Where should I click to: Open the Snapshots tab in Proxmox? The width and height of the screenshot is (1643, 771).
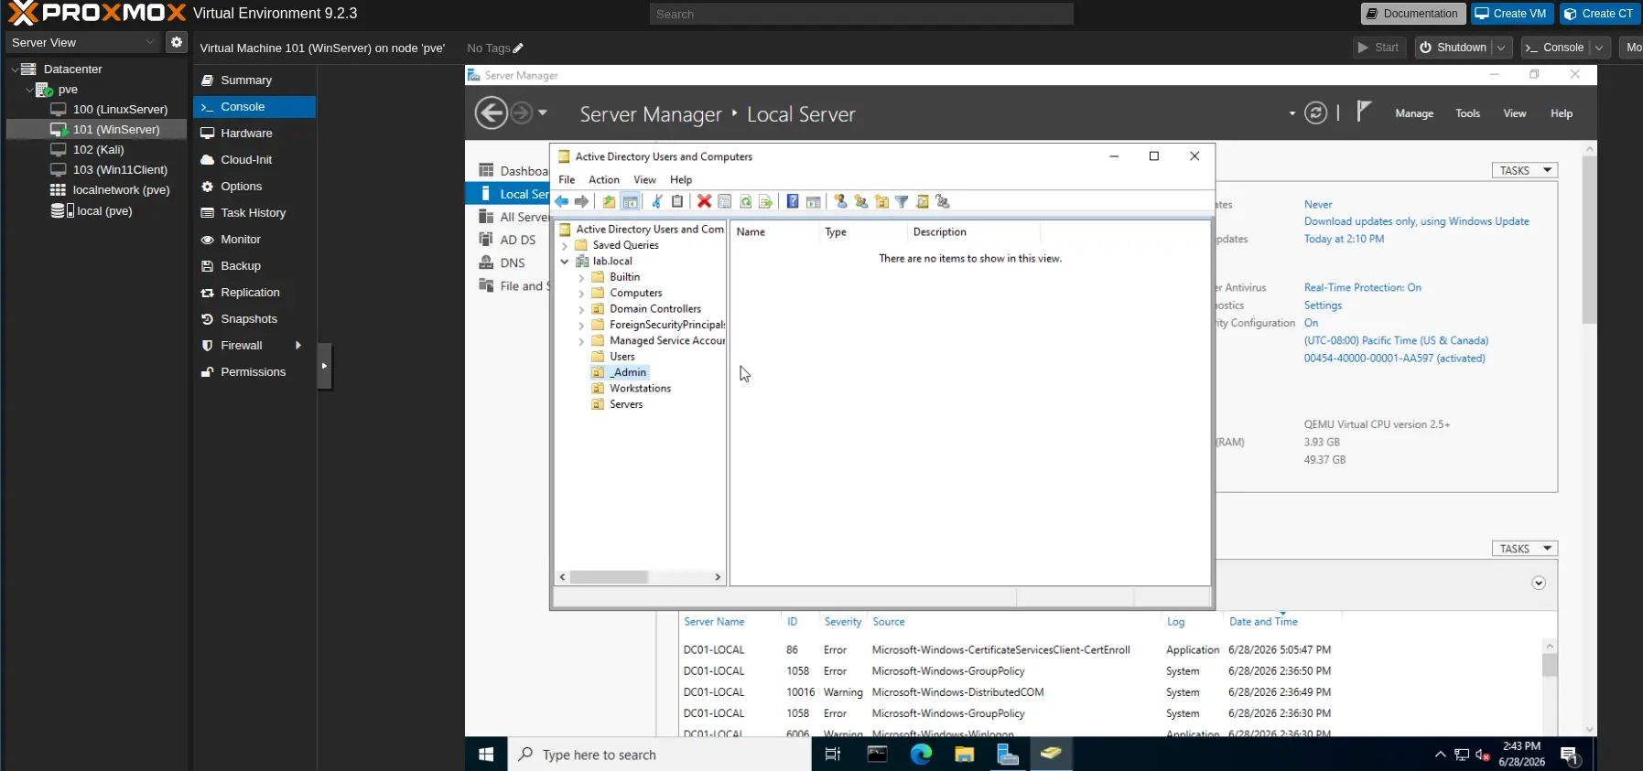[x=254, y=319]
